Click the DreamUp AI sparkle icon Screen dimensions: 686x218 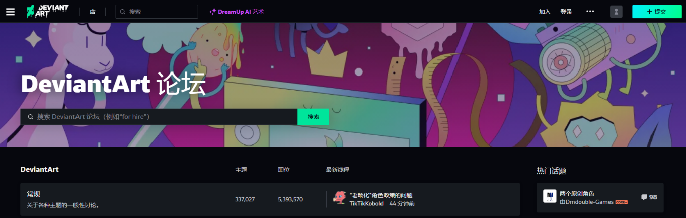(212, 12)
